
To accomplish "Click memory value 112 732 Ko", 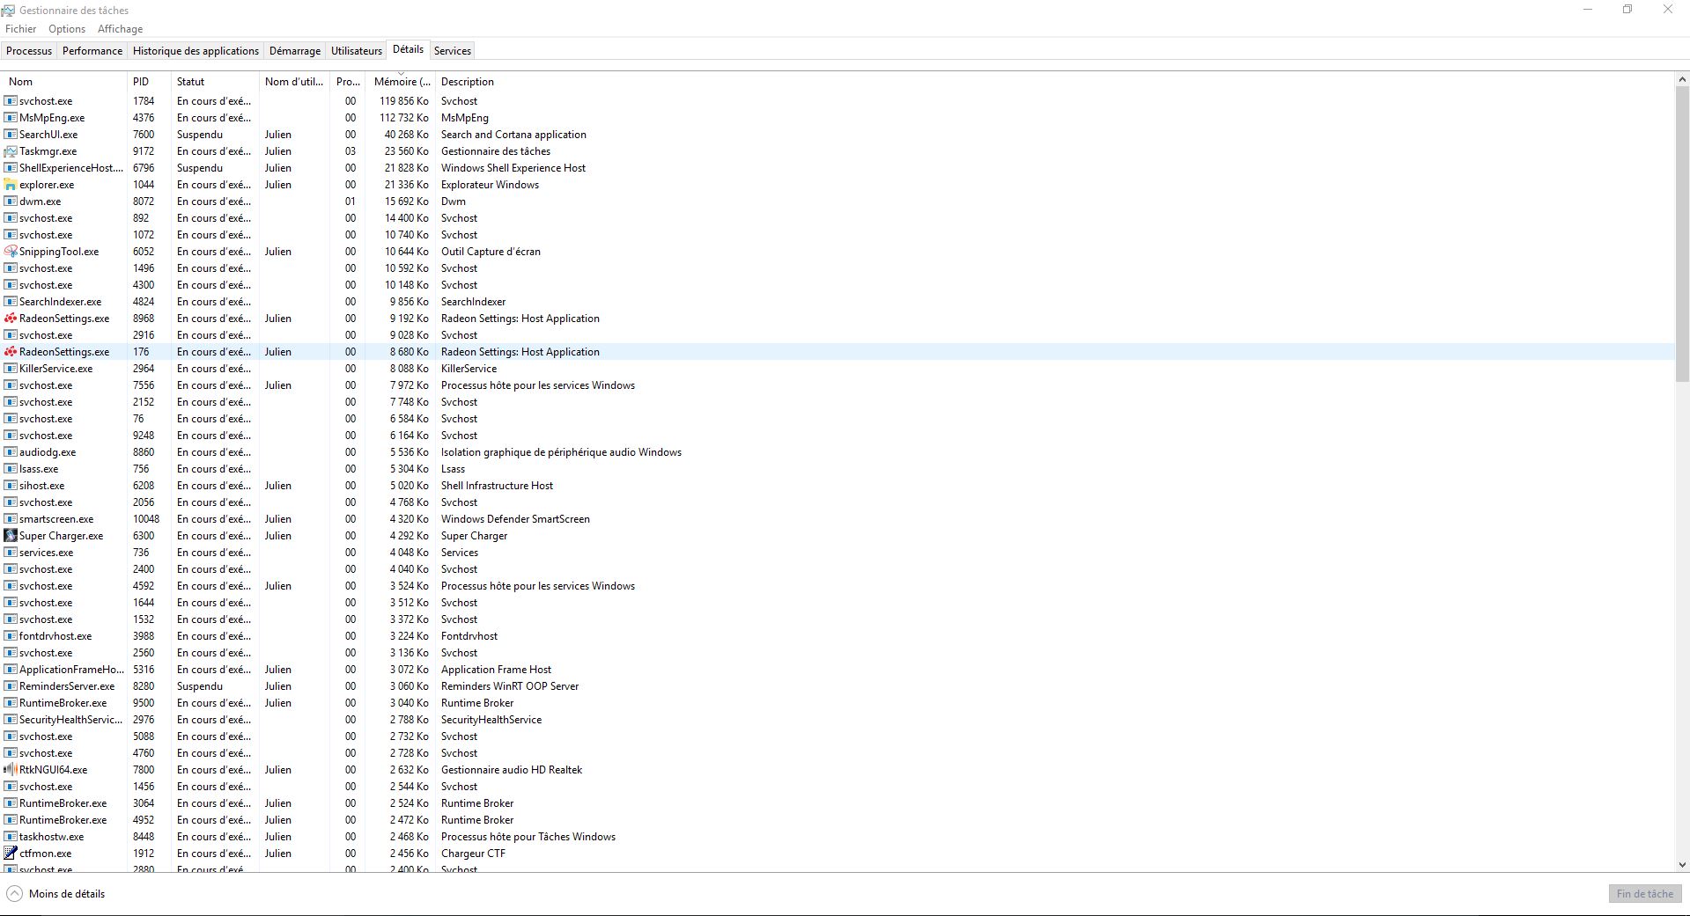I will [x=404, y=118].
